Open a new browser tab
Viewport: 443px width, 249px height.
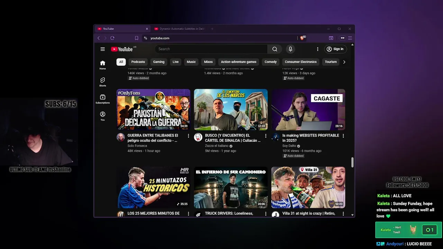point(212,29)
